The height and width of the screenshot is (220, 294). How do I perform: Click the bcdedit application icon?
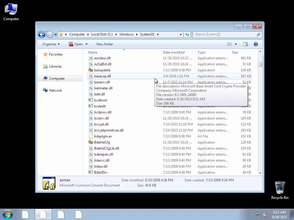click(x=91, y=106)
